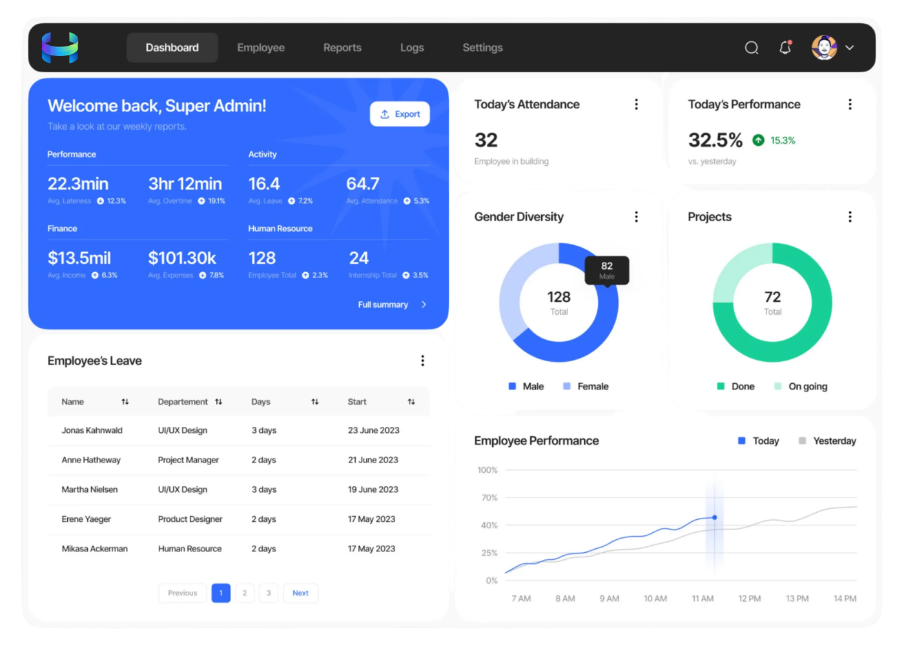This screenshot has height=645, width=904.
Task: Sort leave table by Start date
Action: (x=411, y=402)
